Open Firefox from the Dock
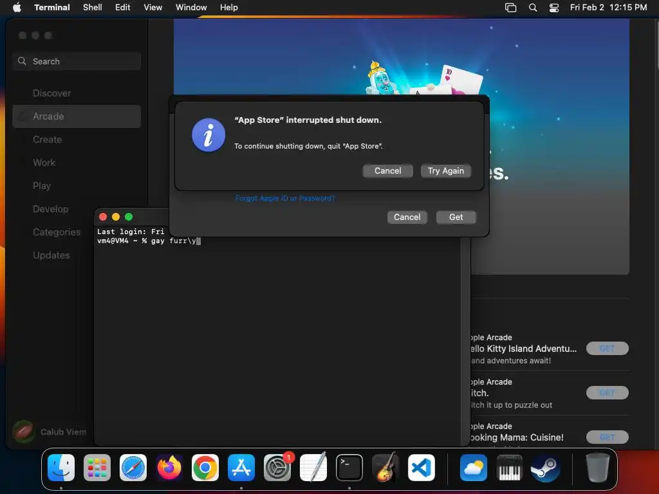Screen dimensions: 659x494 pyautogui.click(x=169, y=468)
